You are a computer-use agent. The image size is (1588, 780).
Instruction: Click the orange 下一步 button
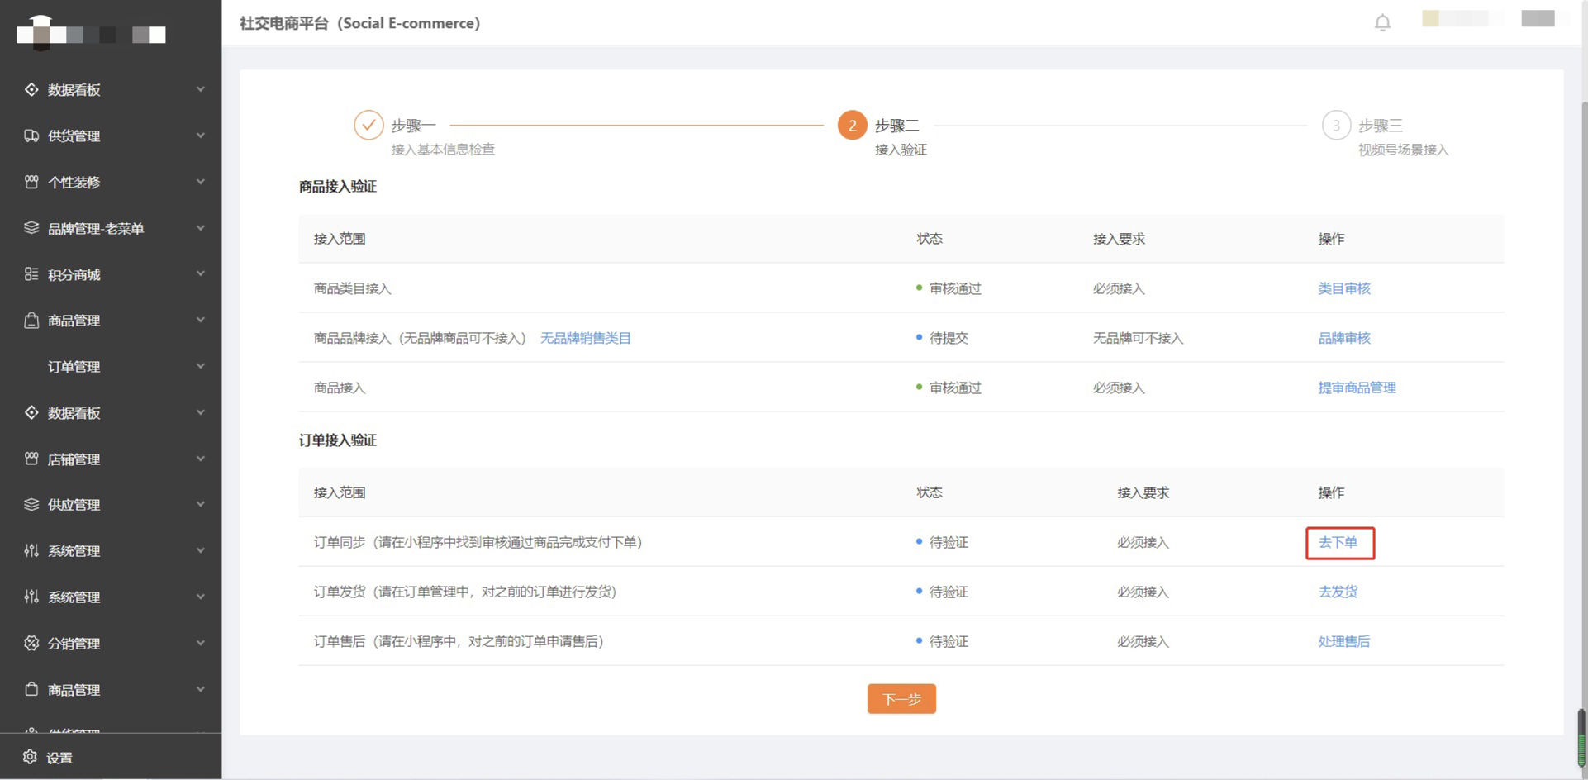tap(901, 699)
